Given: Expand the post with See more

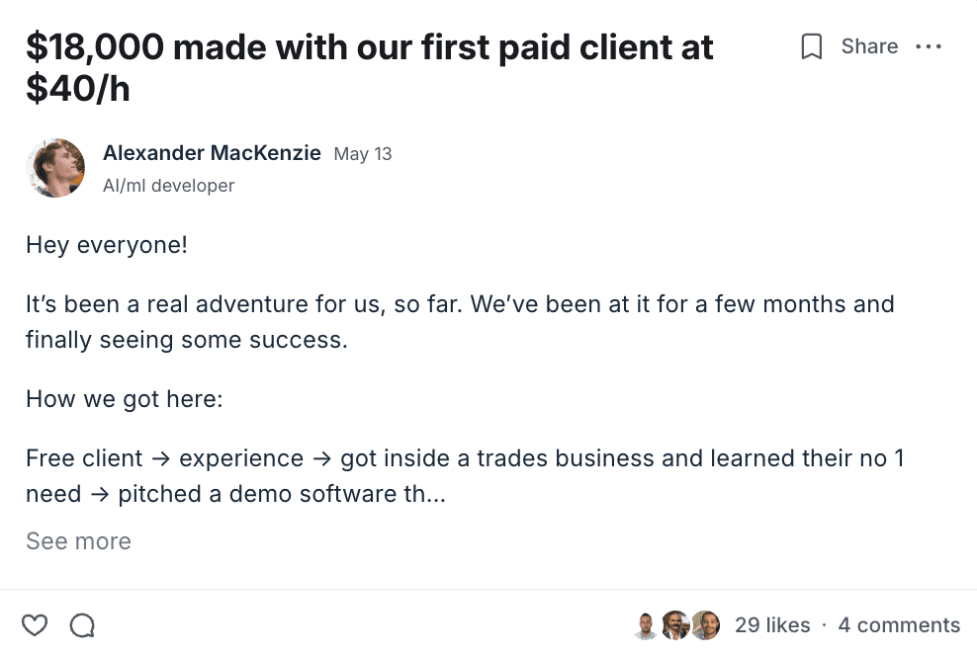Looking at the screenshot, I should point(78,541).
